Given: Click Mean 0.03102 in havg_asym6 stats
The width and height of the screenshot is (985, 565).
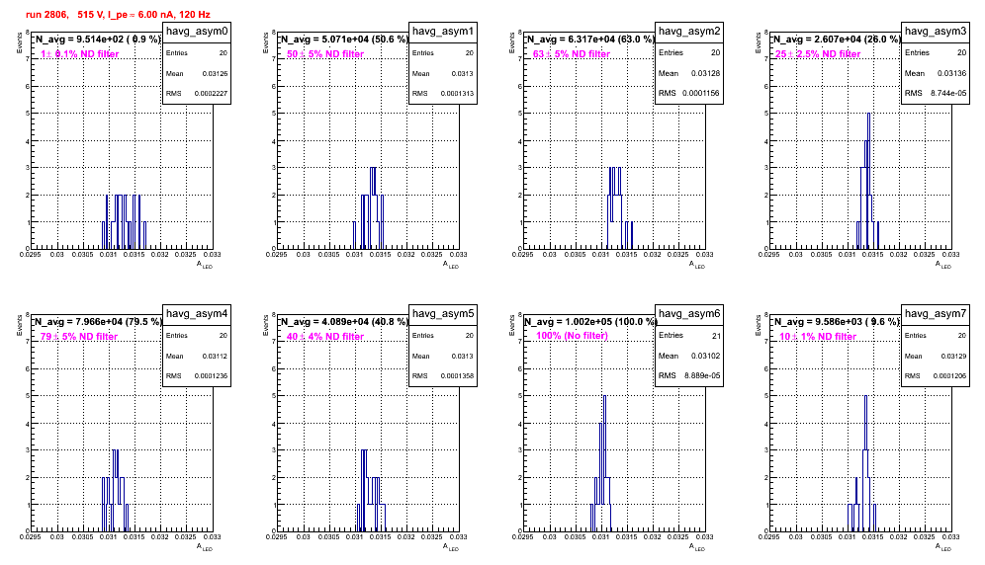Looking at the screenshot, I should 689,356.
